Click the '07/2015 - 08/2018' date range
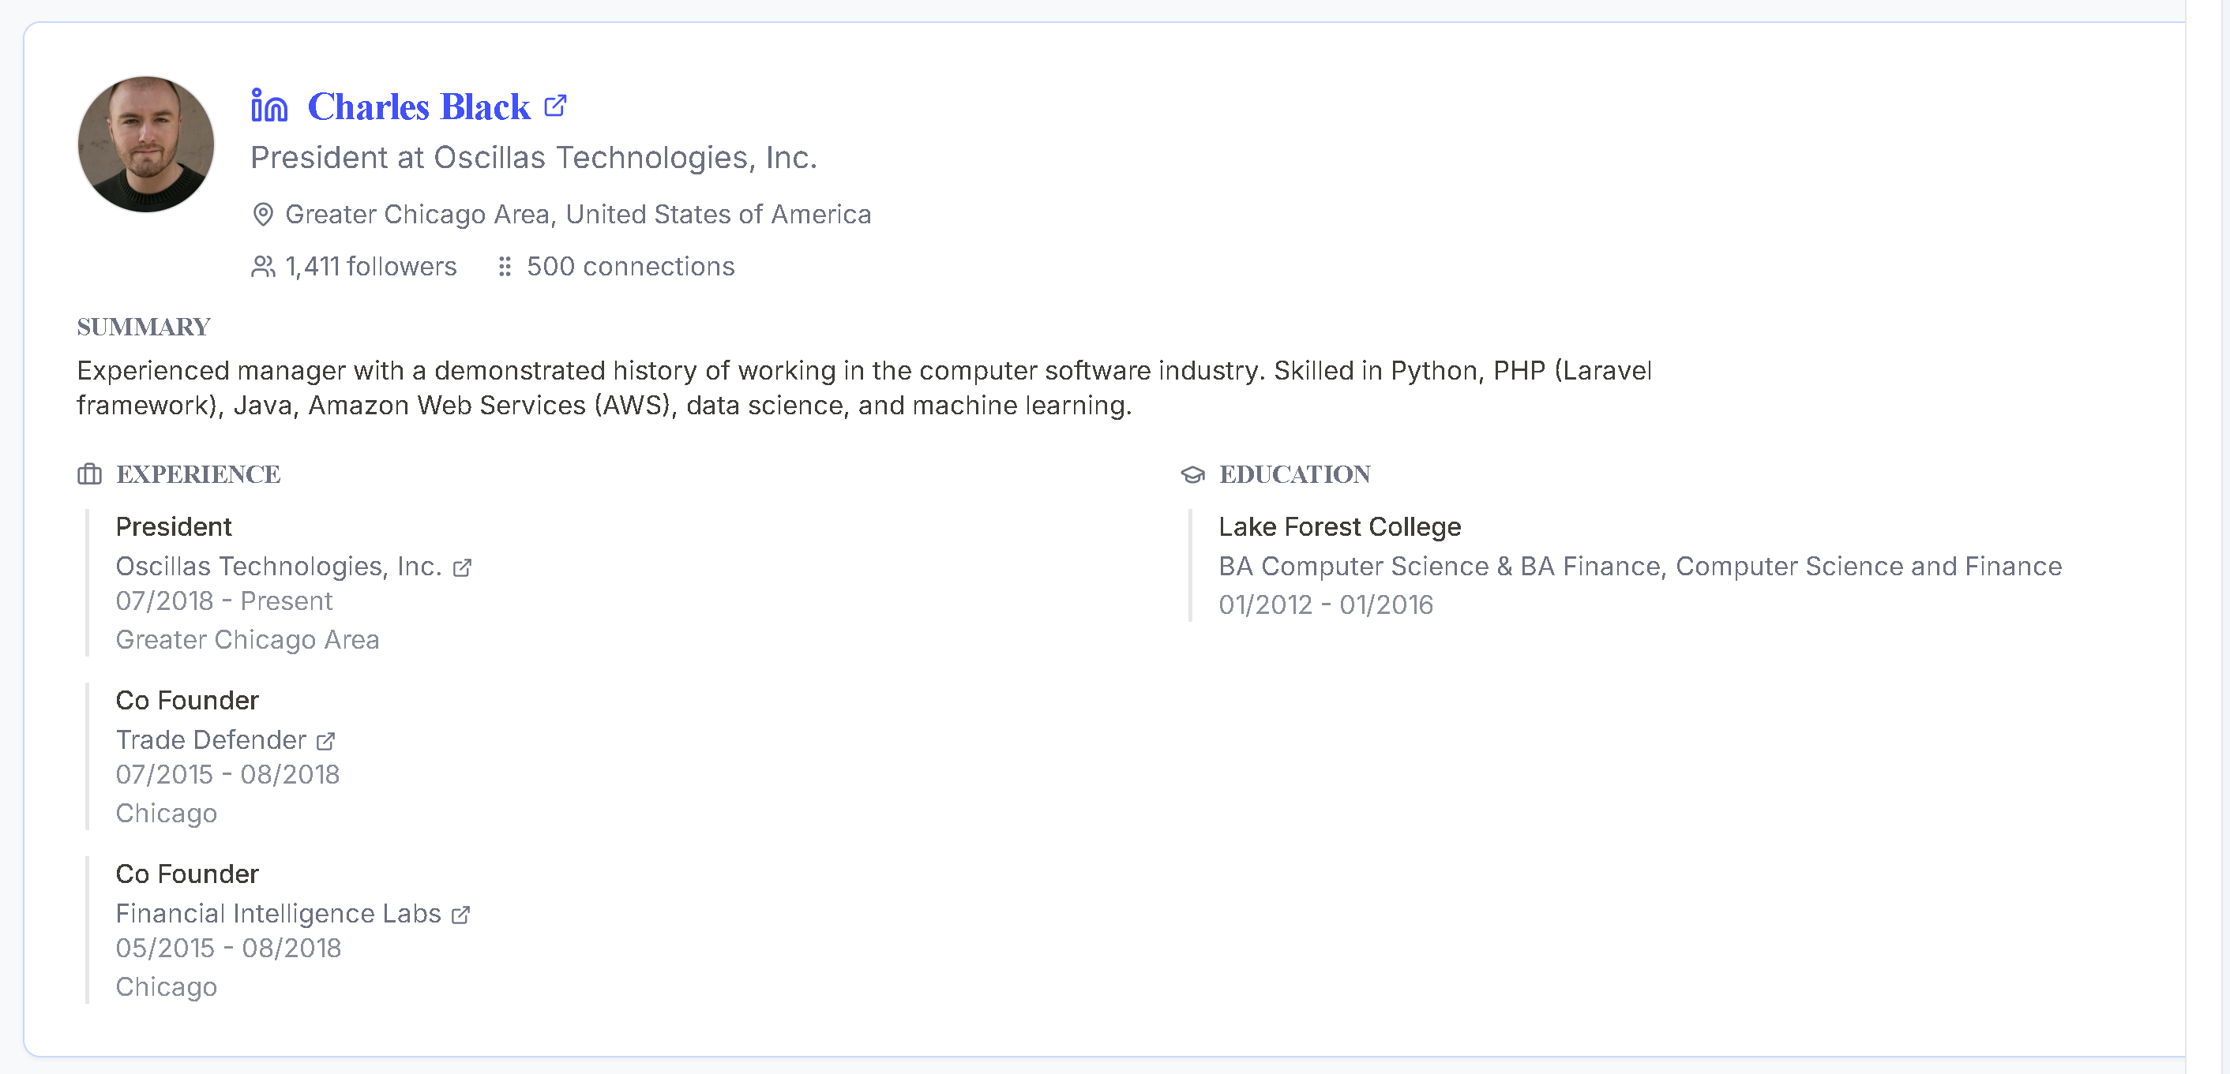The height and width of the screenshot is (1074, 2230). pos(227,775)
